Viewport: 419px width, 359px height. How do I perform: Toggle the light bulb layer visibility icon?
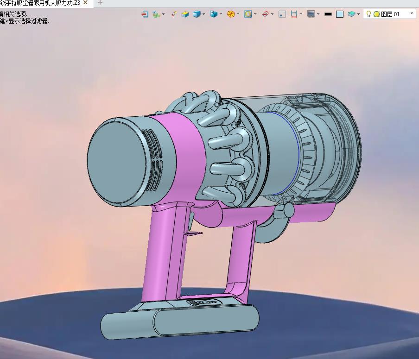tap(368, 14)
